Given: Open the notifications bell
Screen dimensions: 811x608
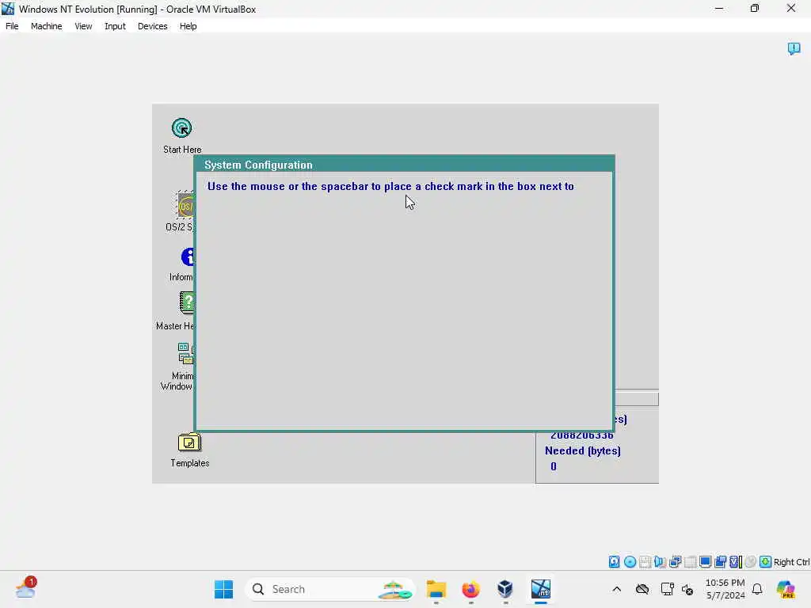Looking at the screenshot, I should tap(757, 589).
